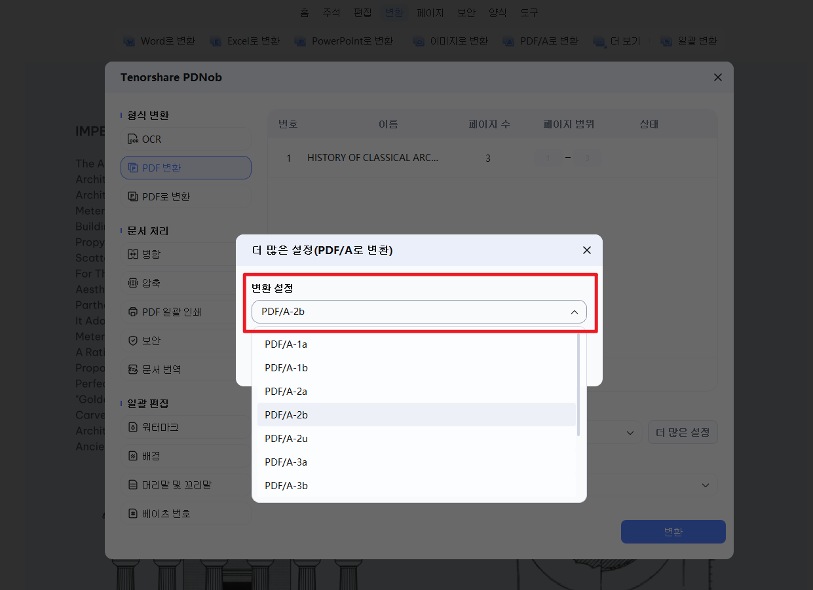Click the 보안 shield icon
813x590 pixels.
pyautogui.click(x=133, y=341)
